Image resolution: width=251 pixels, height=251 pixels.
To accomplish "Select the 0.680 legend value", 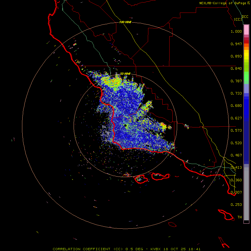I will coord(236,106).
